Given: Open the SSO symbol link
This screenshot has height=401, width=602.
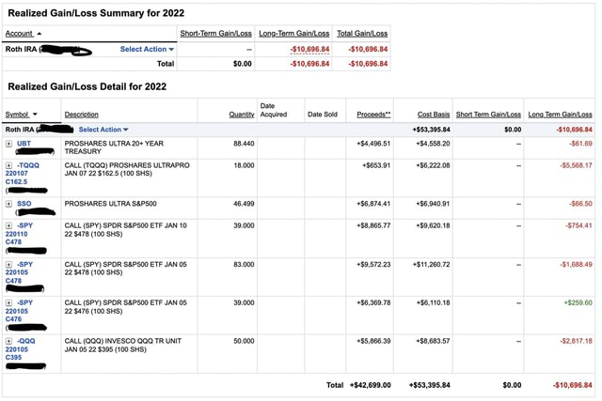Looking at the screenshot, I should [x=24, y=204].
